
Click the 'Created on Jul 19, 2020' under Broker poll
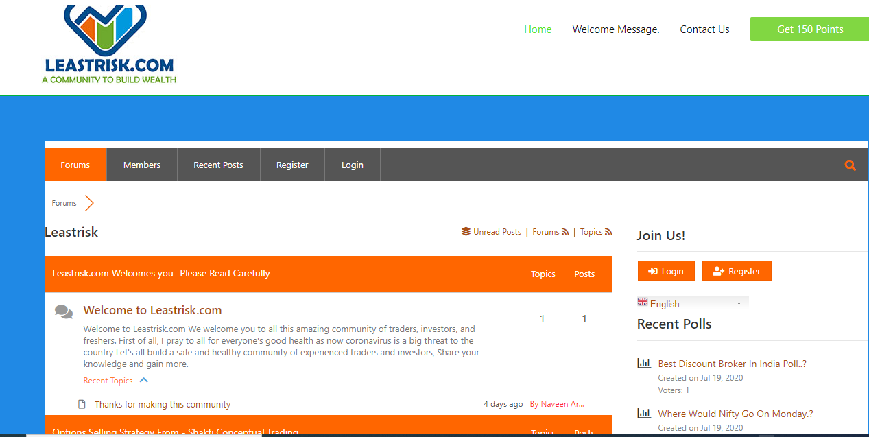click(x=700, y=378)
